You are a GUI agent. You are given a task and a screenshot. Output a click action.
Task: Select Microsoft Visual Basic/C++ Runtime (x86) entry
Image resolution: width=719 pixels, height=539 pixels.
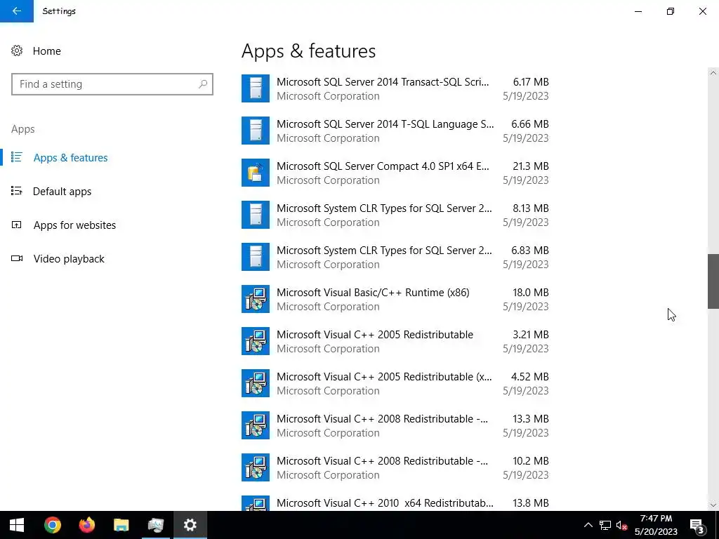click(x=395, y=299)
